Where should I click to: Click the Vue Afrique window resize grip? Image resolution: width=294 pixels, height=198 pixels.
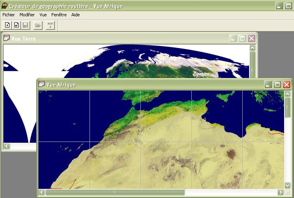[x=288, y=192]
